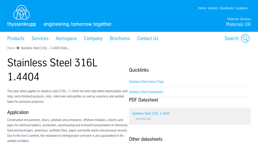Screen dimensions: 258x145
Task: Click the thyssenkrupp wordmark text
Action: 22,24
